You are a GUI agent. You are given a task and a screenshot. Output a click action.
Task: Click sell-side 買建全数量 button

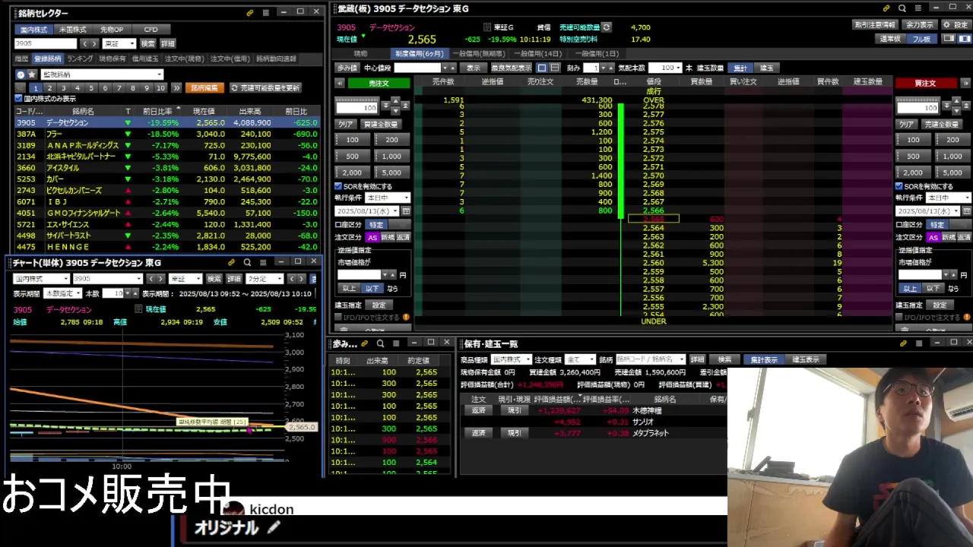(380, 124)
